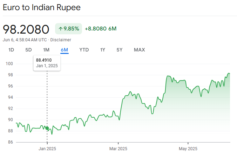The height and width of the screenshot is (153, 237).
Task: Switch to the 5D range tab
Action: click(x=28, y=50)
